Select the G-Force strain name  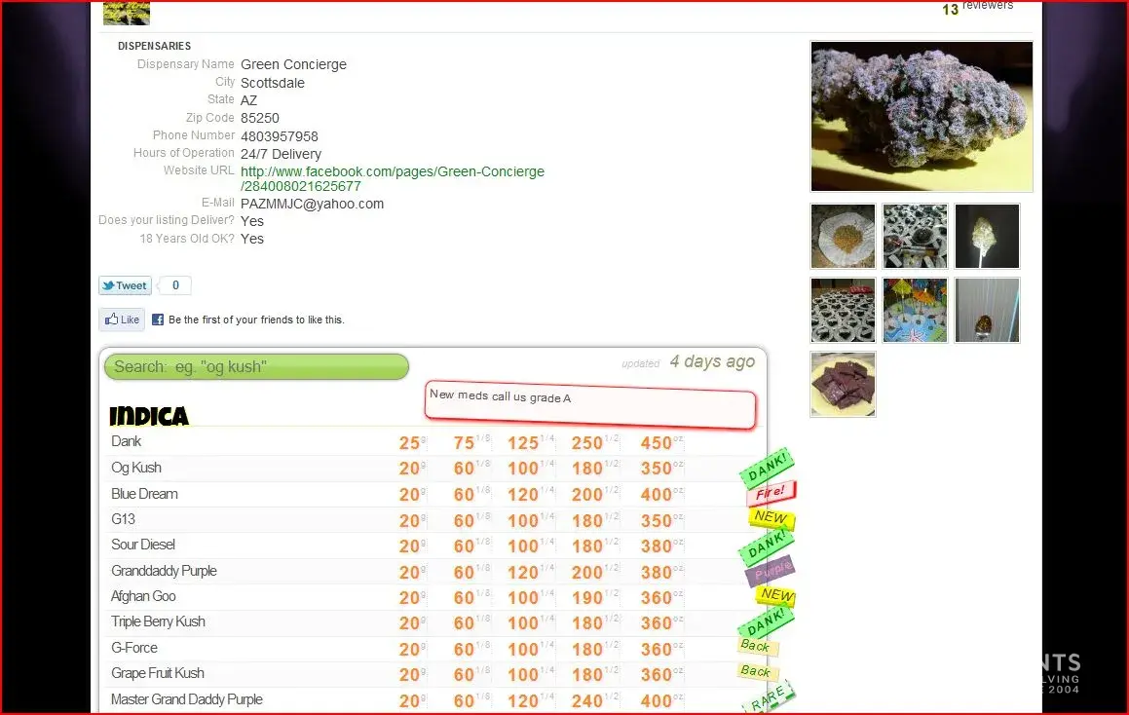click(x=133, y=648)
